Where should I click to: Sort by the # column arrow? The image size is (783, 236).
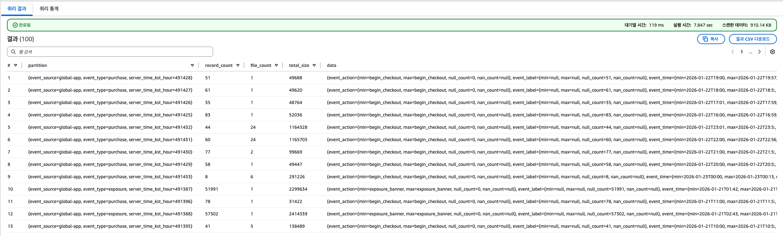click(15, 65)
